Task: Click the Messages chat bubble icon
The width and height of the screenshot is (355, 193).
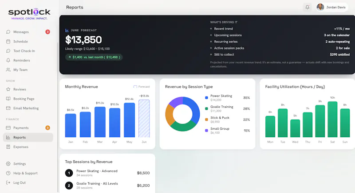Action: [x=8, y=32]
